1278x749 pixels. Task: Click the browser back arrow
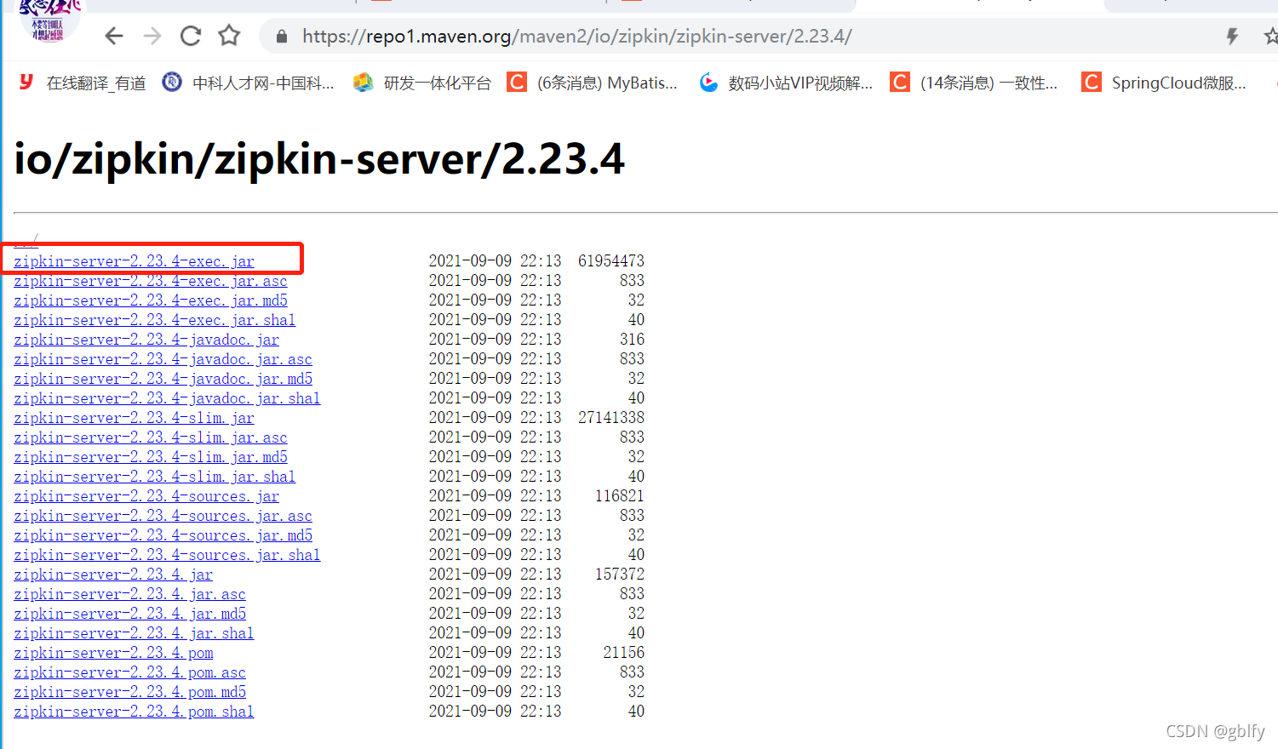pos(114,36)
